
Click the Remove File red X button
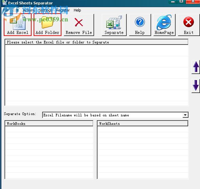coord(79,25)
